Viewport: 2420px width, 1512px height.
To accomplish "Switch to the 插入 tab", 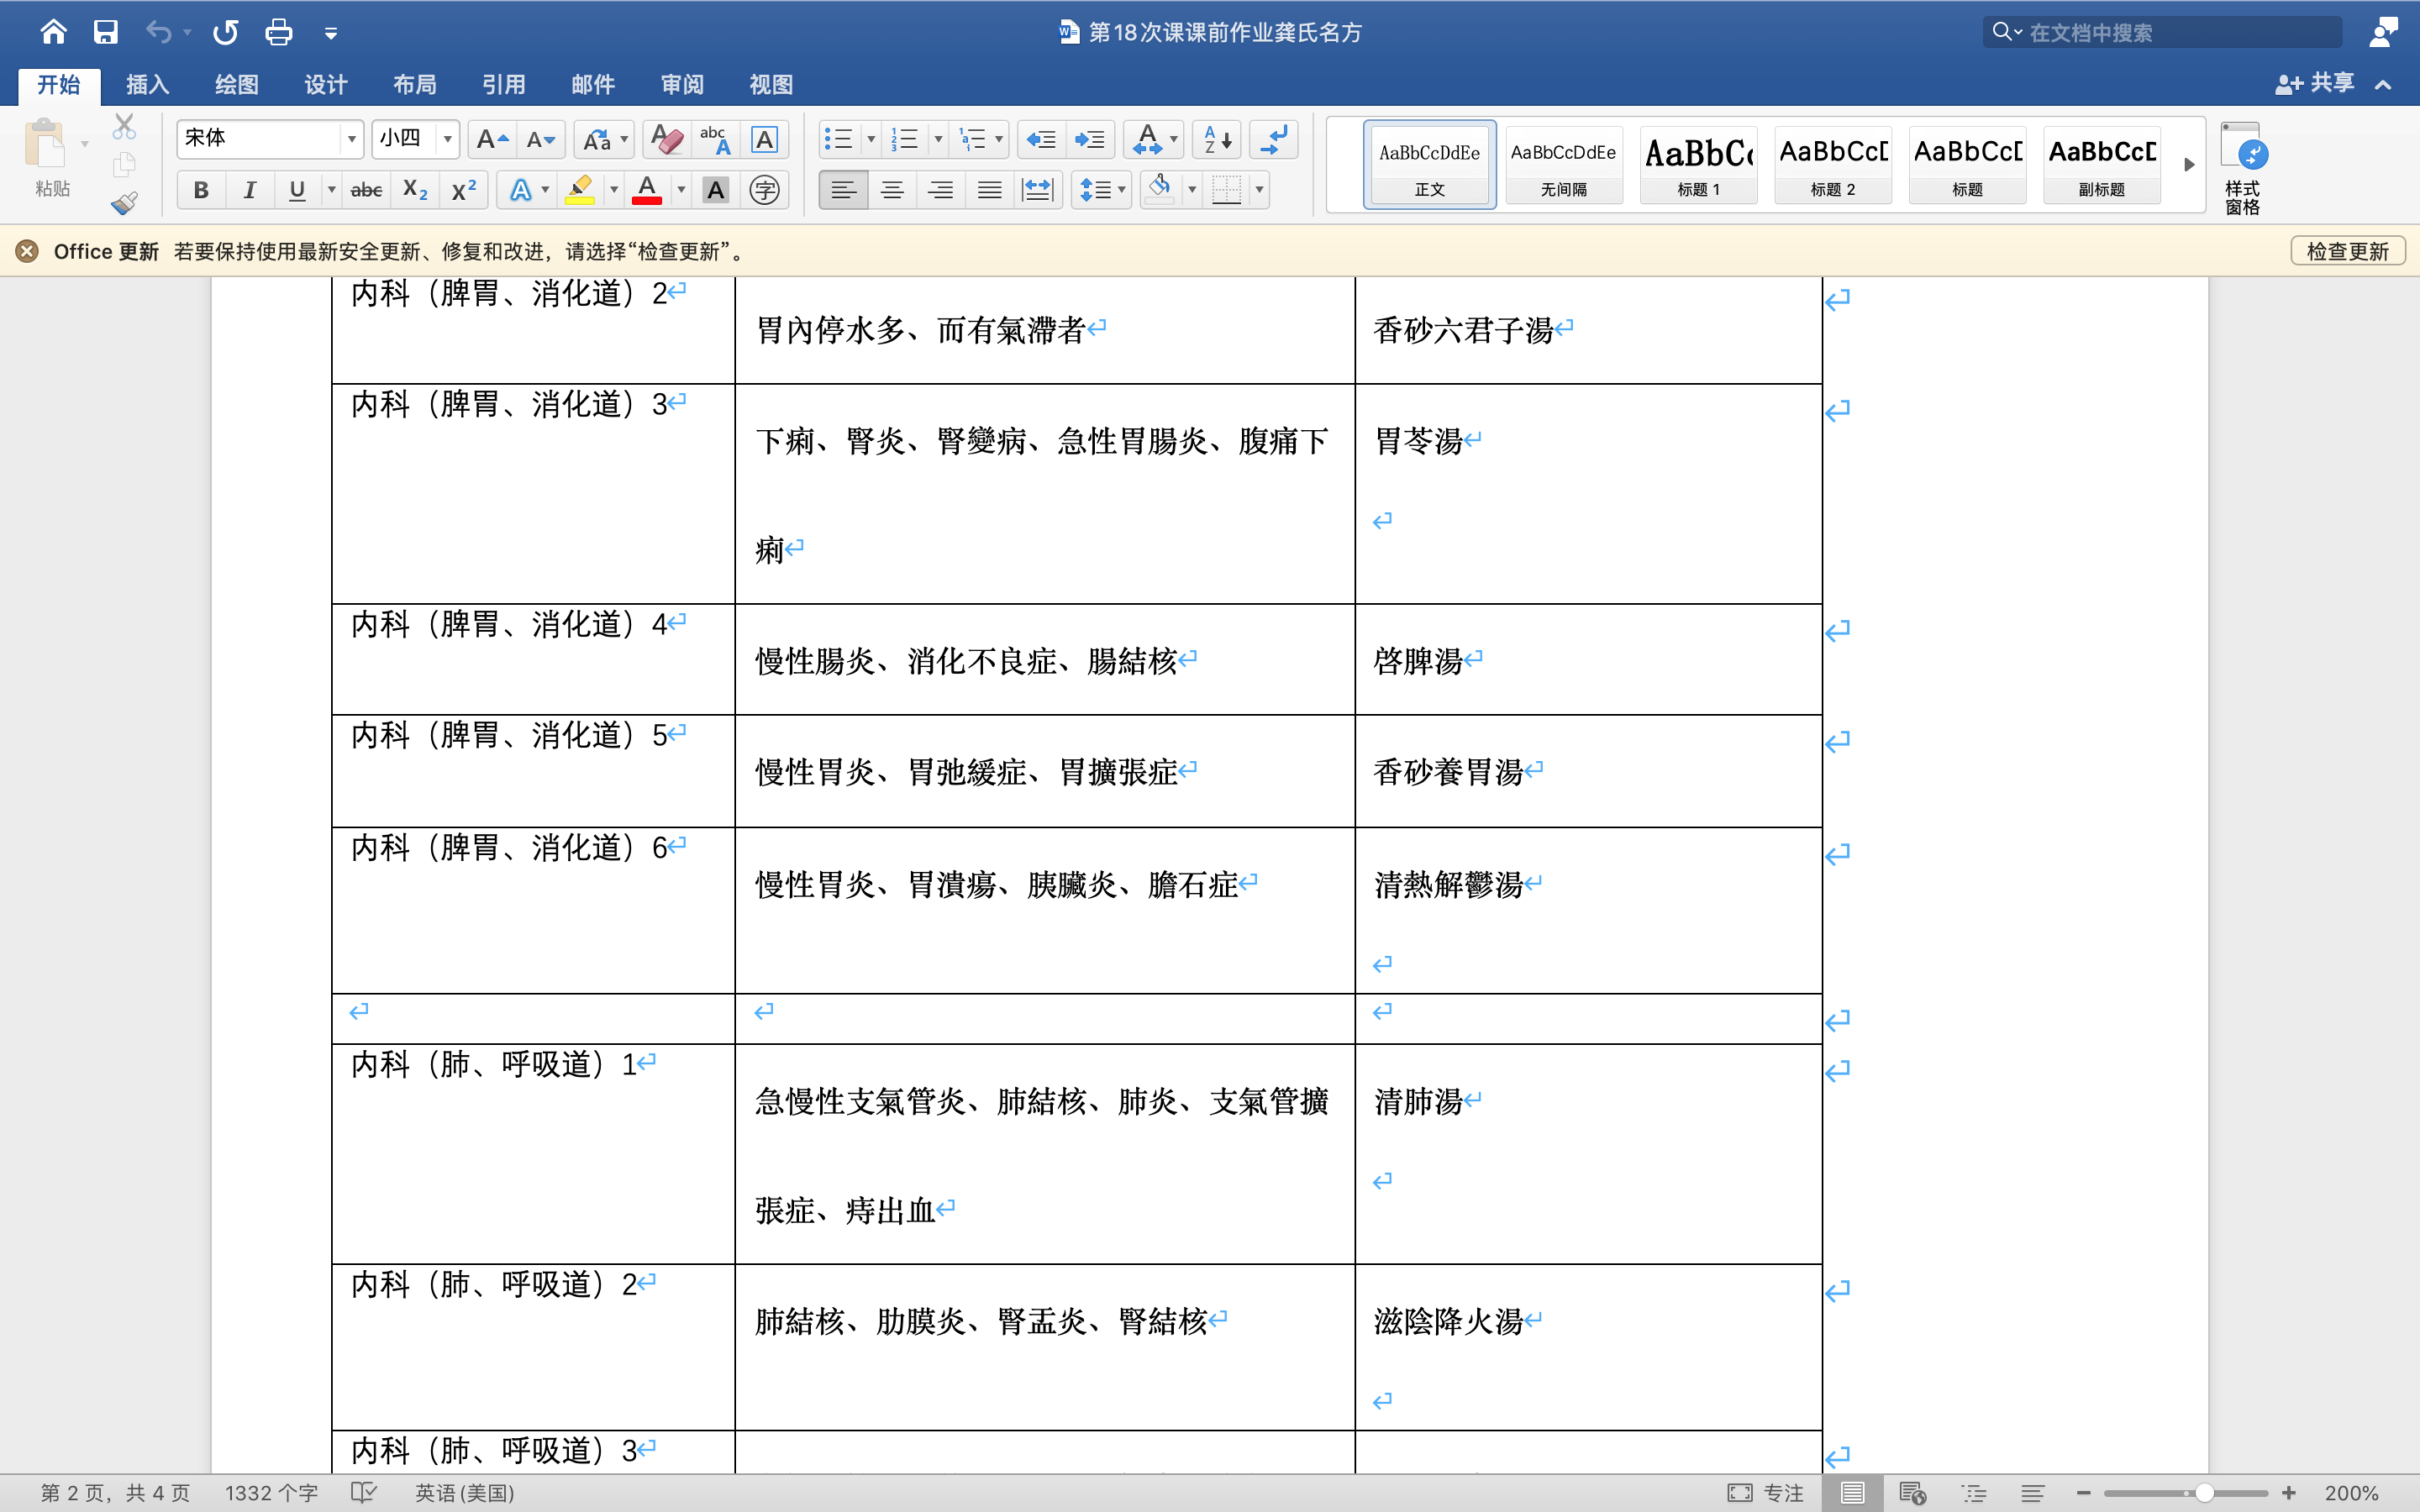I will pos(148,85).
